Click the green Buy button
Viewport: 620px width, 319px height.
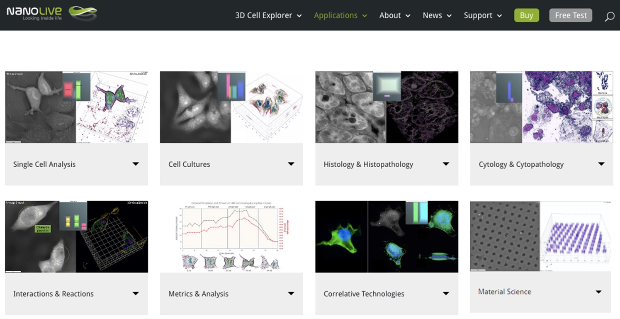click(x=526, y=15)
